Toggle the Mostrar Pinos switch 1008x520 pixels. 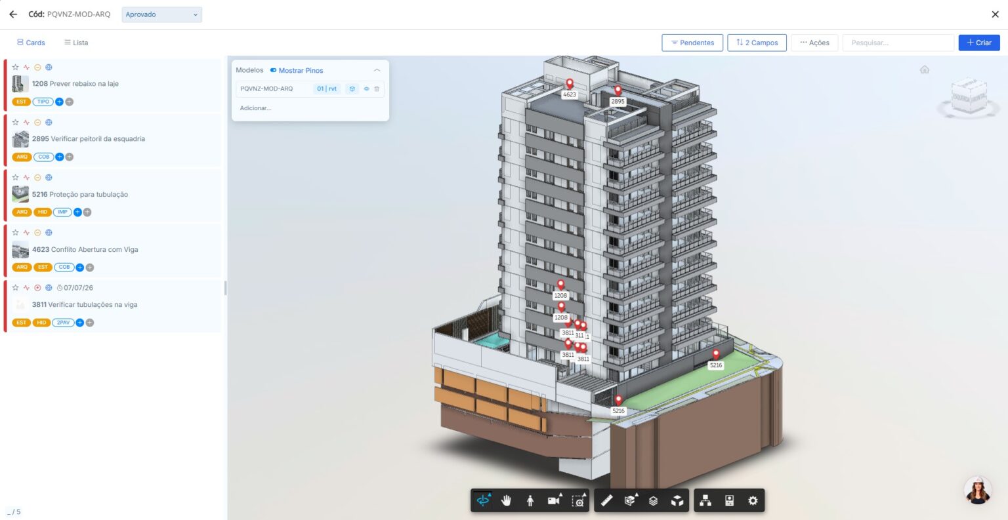273,70
